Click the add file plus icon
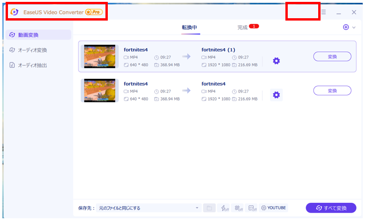Image resolution: width=366 pixels, height=222 pixels. tap(346, 27)
